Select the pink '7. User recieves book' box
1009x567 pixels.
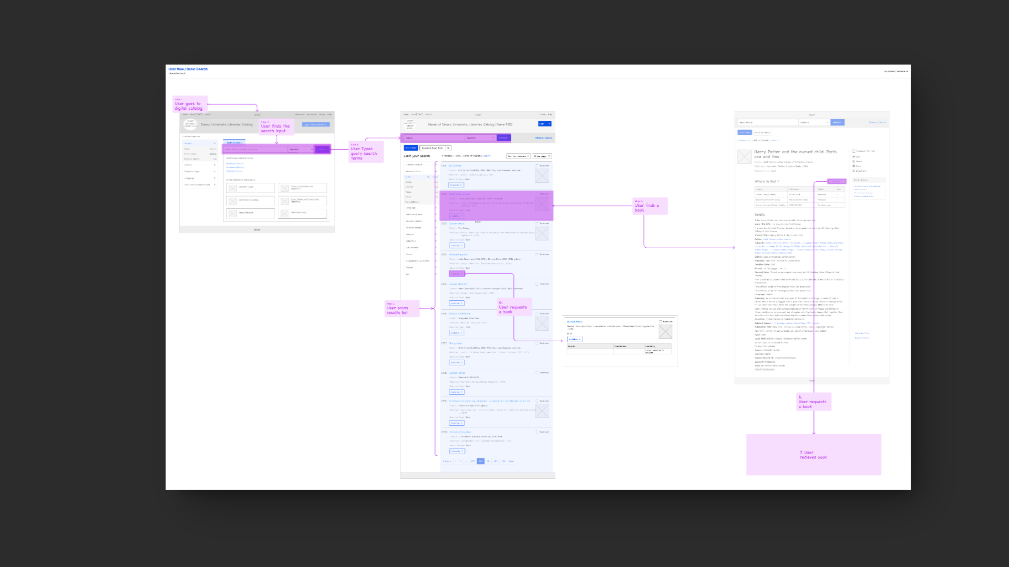coord(814,455)
